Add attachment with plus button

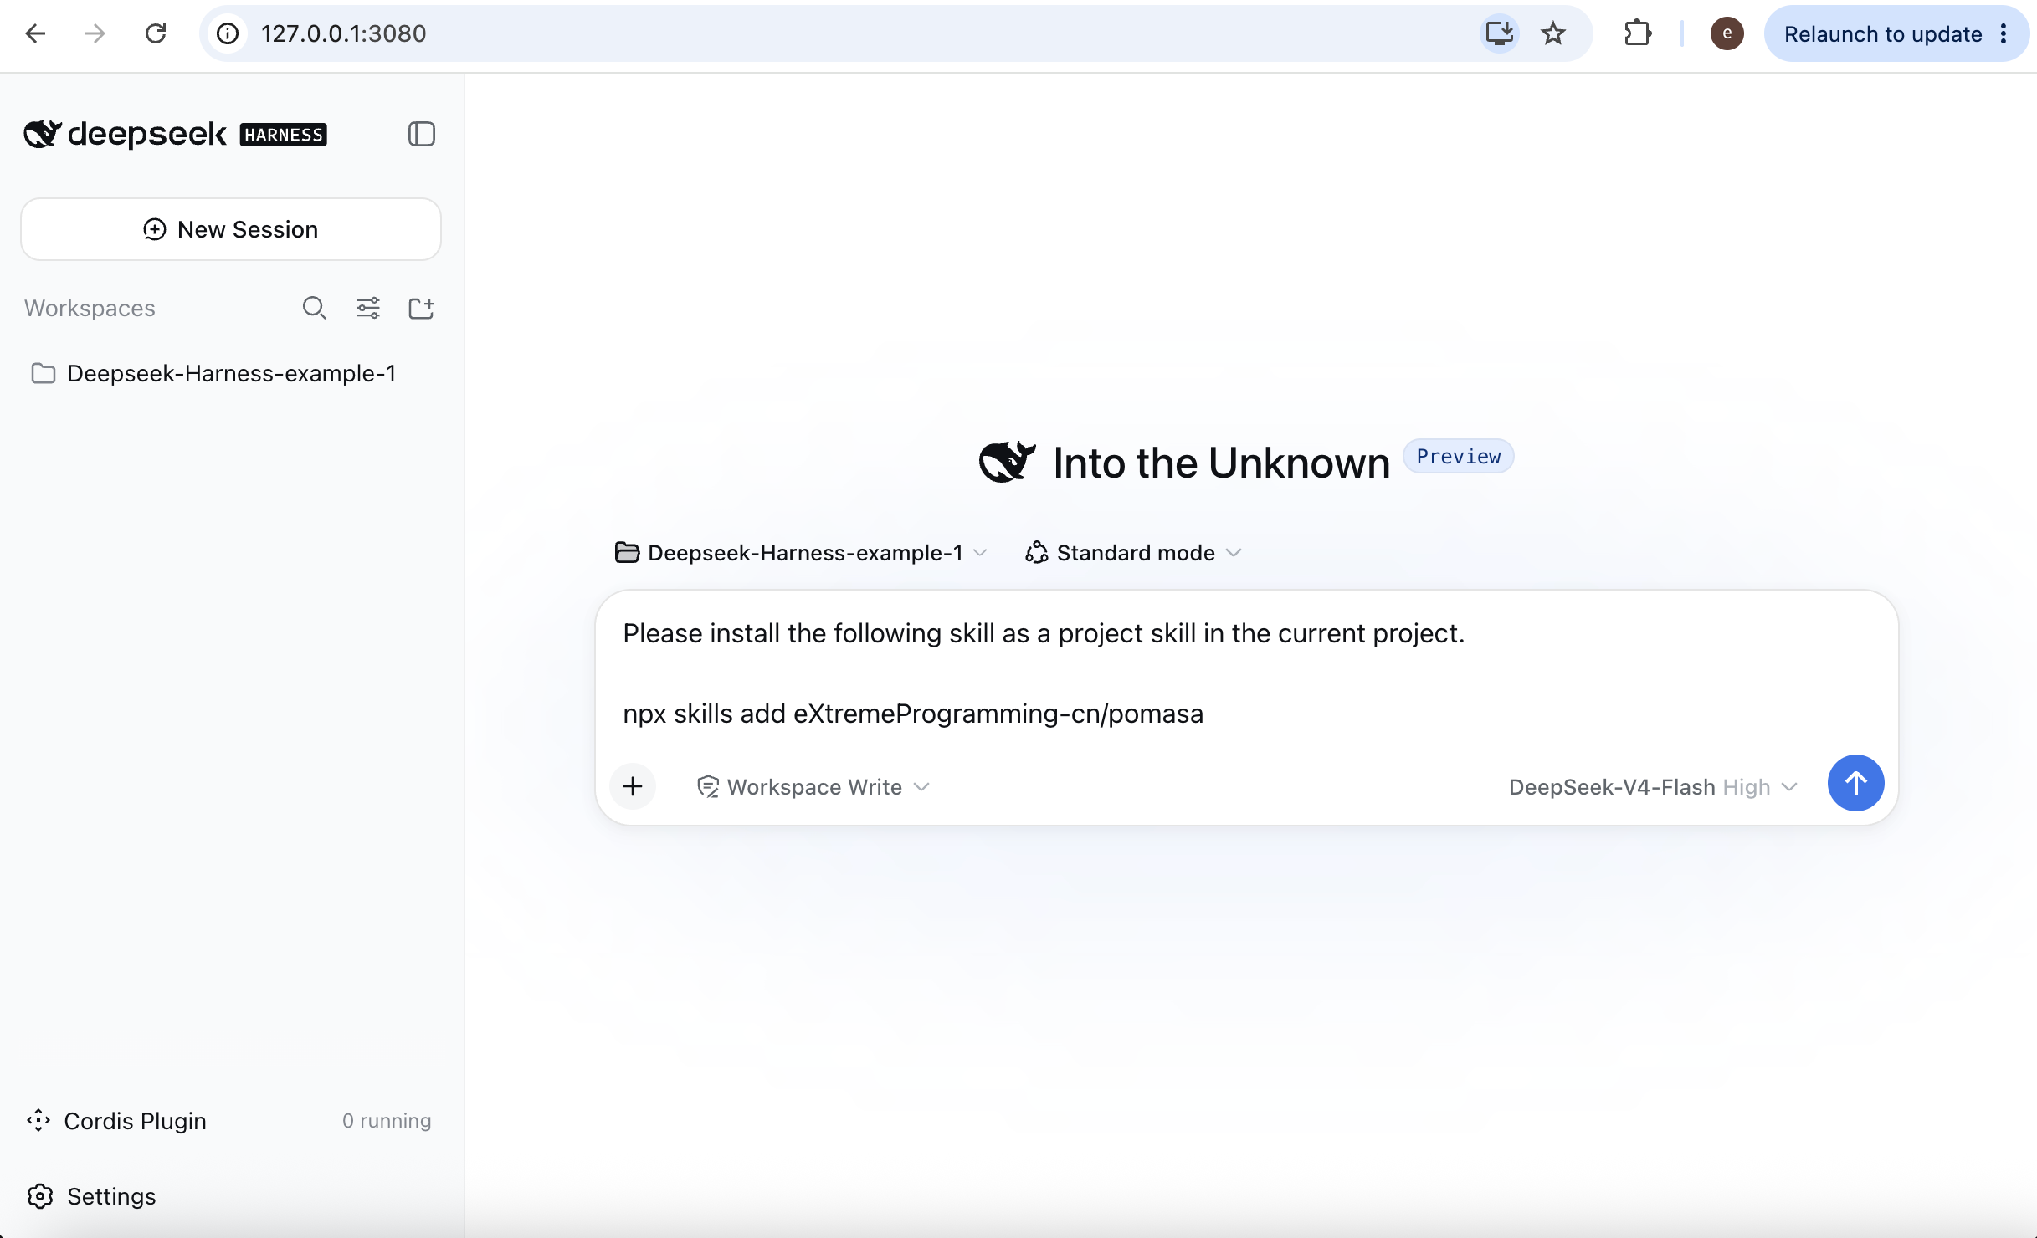[633, 786]
